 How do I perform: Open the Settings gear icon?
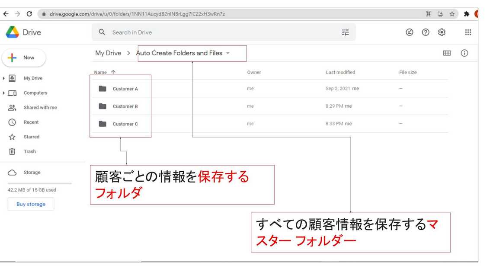[x=442, y=32]
